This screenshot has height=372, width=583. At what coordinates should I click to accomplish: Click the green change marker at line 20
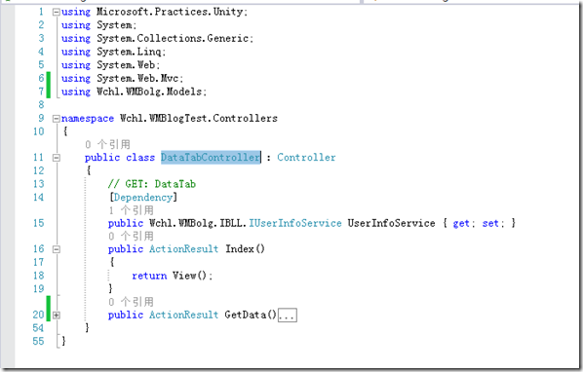[x=49, y=309]
